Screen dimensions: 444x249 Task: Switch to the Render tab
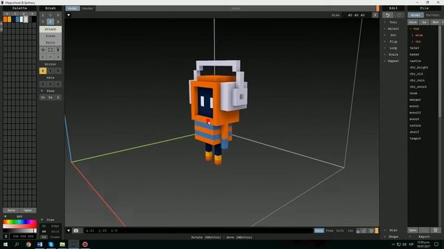[x=87, y=8]
